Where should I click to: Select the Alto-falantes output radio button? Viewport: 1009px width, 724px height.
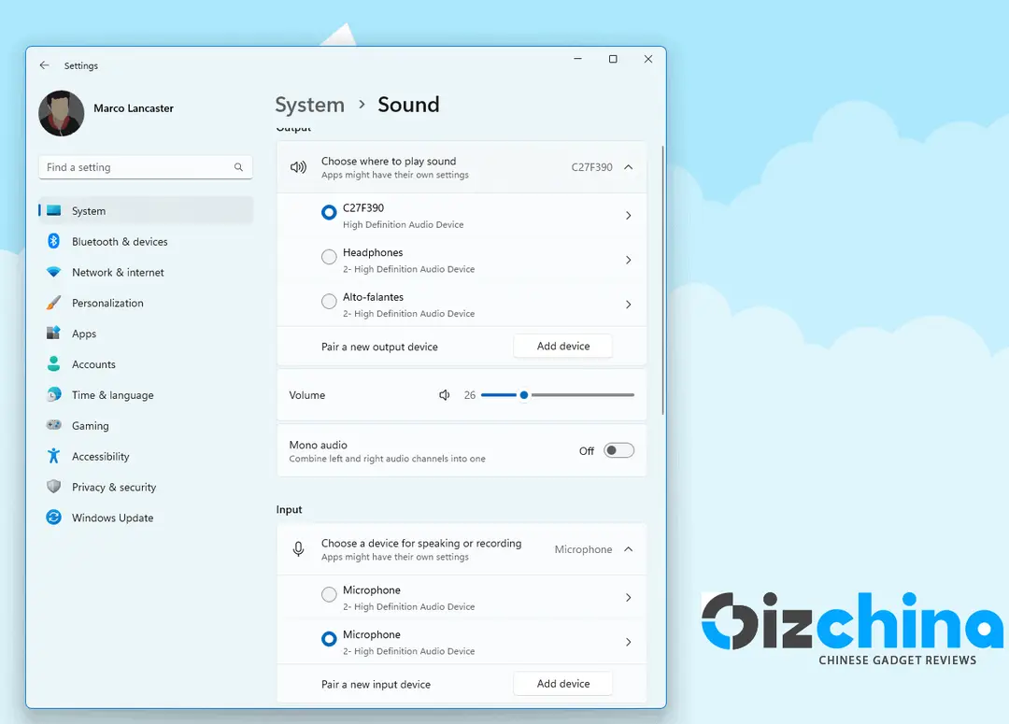click(x=329, y=301)
